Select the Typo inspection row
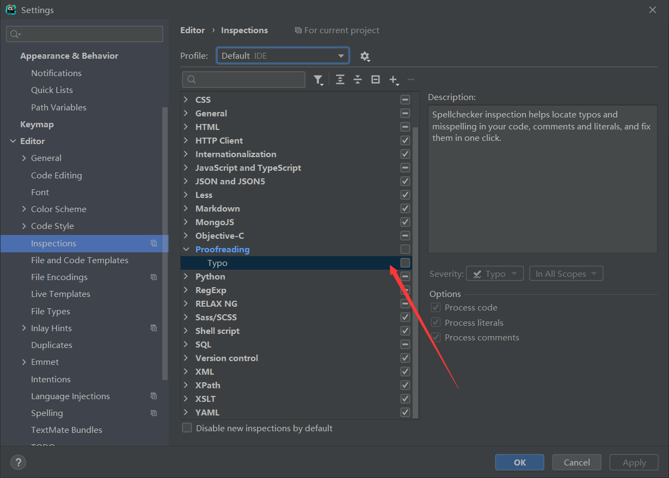669x478 pixels. coord(297,263)
